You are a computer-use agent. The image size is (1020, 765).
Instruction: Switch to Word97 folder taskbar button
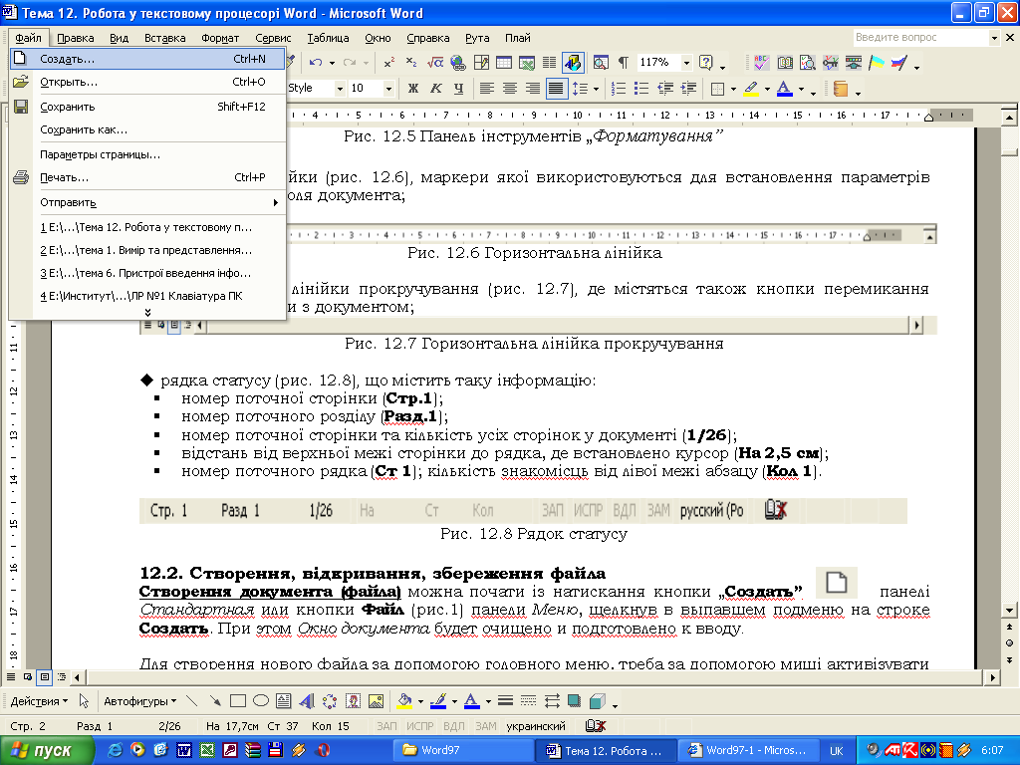point(463,751)
